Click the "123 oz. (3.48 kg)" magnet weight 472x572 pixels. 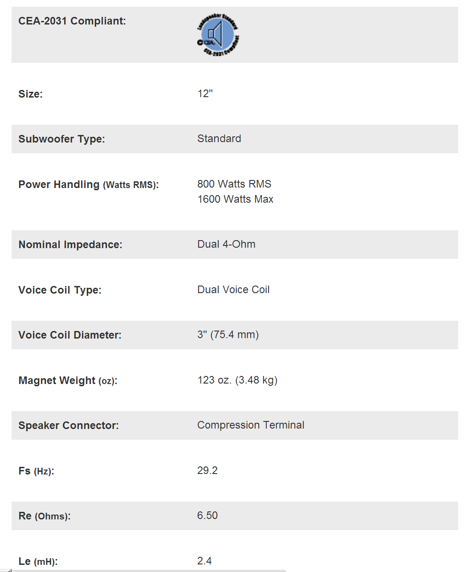237,380
